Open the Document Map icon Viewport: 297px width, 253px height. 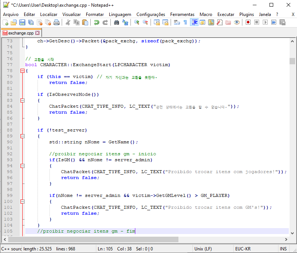click(211, 23)
